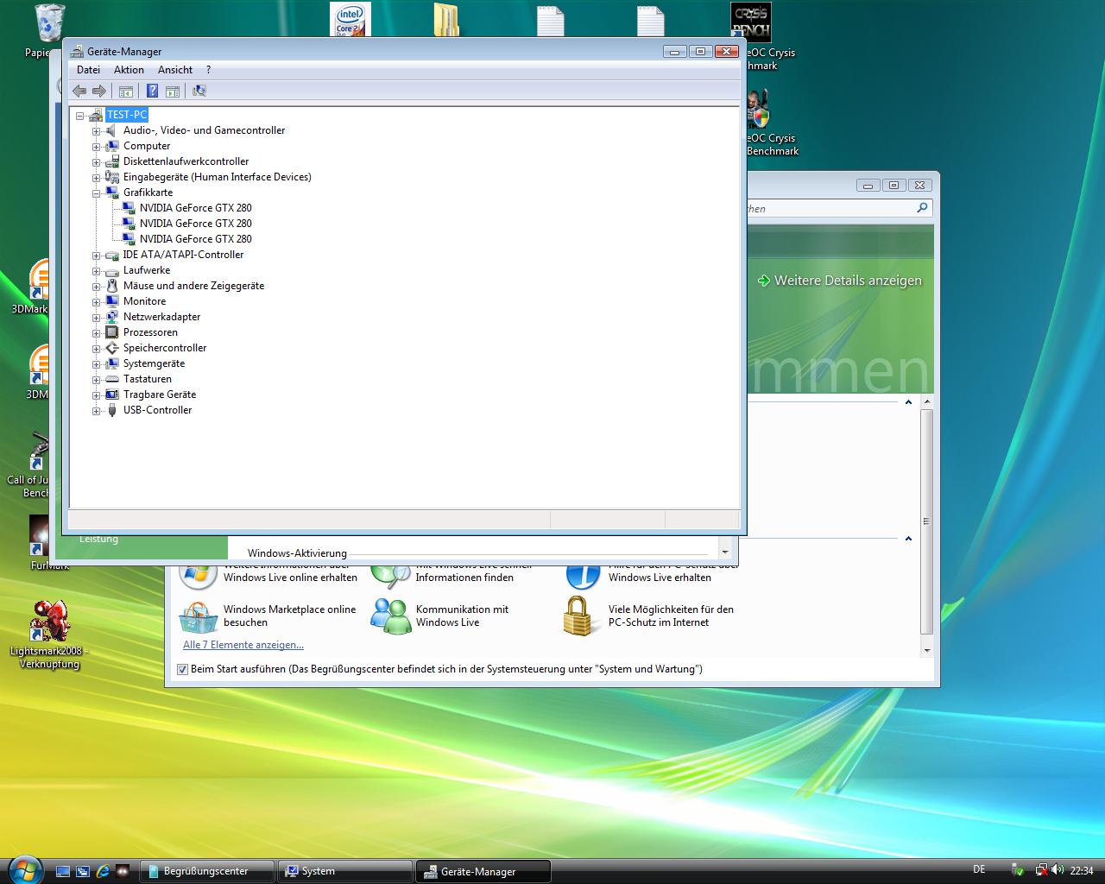Click Leistung link in System window
This screenshot has height=884, width=1105.
(x=98, y=540)
